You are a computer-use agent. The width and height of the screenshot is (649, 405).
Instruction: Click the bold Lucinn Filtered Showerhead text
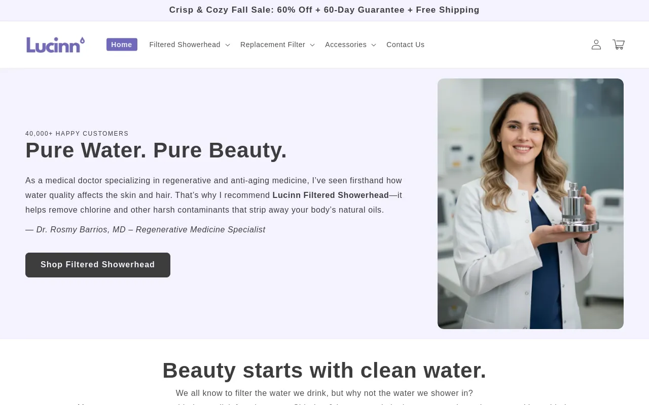pyautogui.click(x=331, y=195)
